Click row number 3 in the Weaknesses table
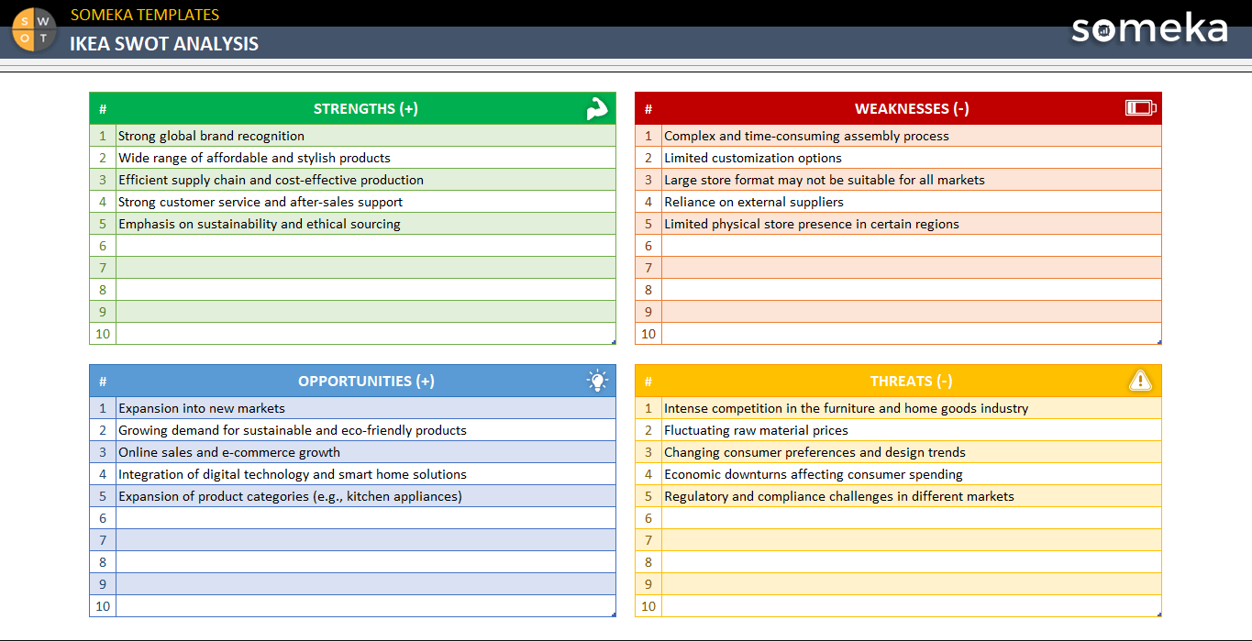This screenshot has width=1252, height=642. pyautogui.click(x=648, y=180)
